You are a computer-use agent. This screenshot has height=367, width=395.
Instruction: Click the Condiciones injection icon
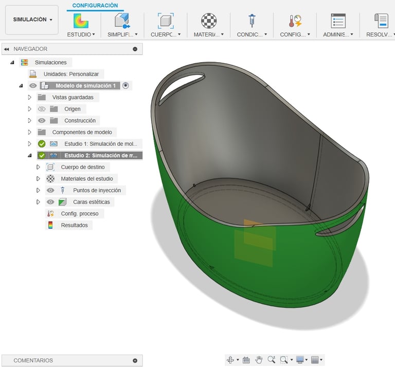[252, 21]
